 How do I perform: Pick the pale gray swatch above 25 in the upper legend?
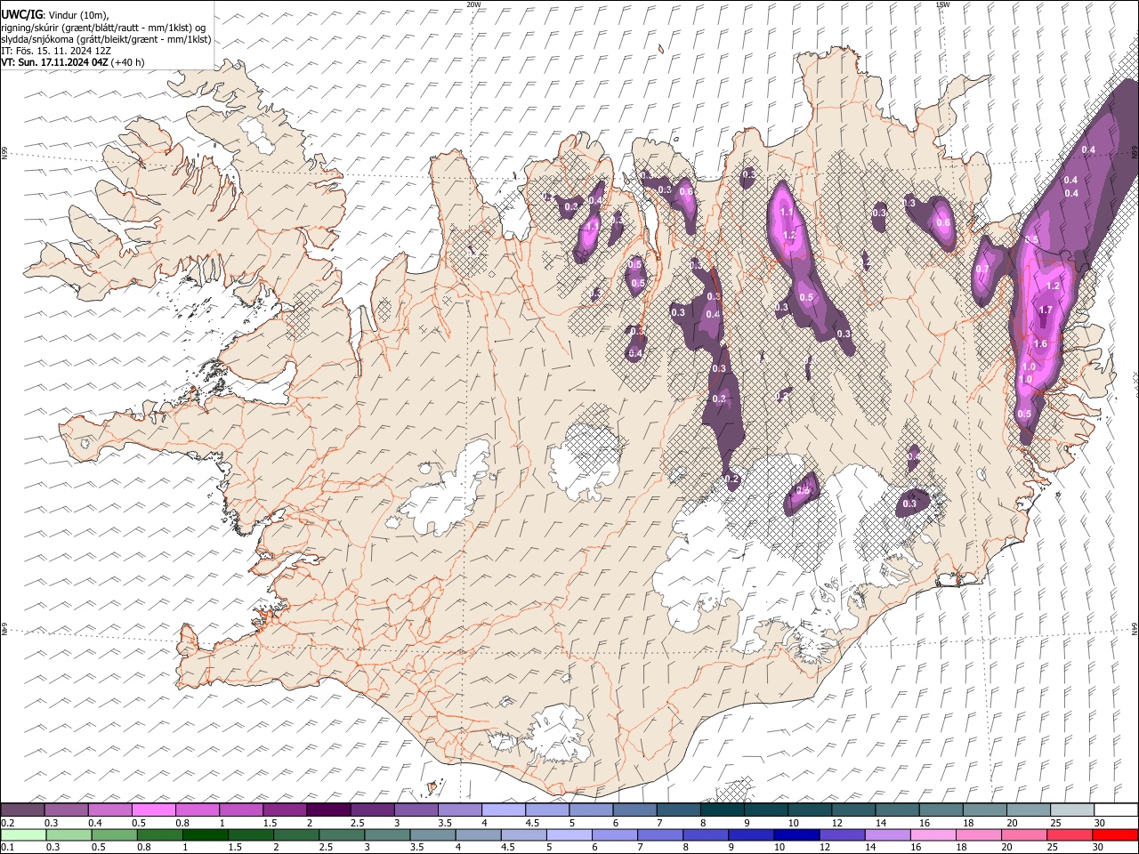click(x=1071, y=810)
